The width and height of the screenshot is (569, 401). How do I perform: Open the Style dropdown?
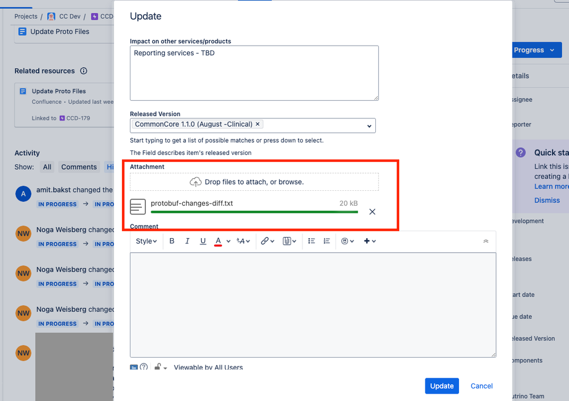click(146, 241)
